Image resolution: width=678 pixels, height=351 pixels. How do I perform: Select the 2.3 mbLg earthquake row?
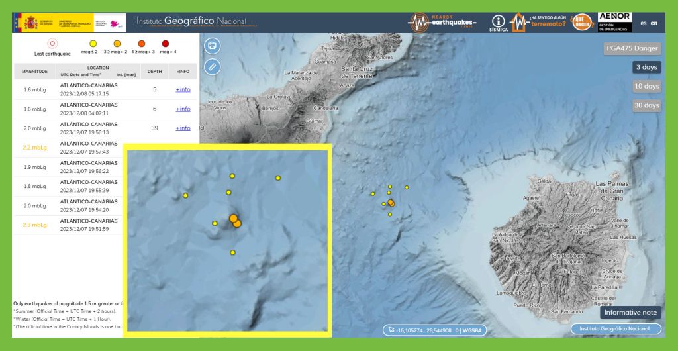tap(34, 225)
